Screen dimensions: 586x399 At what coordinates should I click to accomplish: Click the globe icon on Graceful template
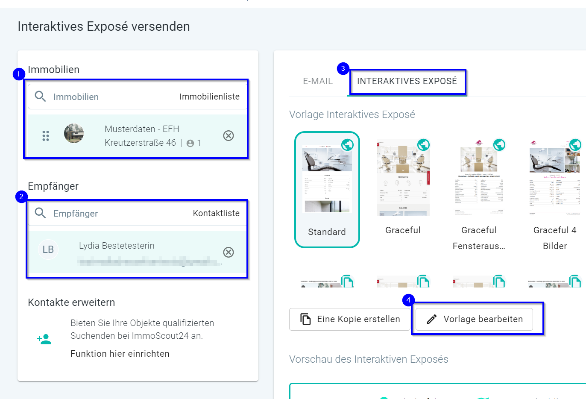point(423,145)
